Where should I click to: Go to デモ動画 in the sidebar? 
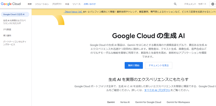7,29
